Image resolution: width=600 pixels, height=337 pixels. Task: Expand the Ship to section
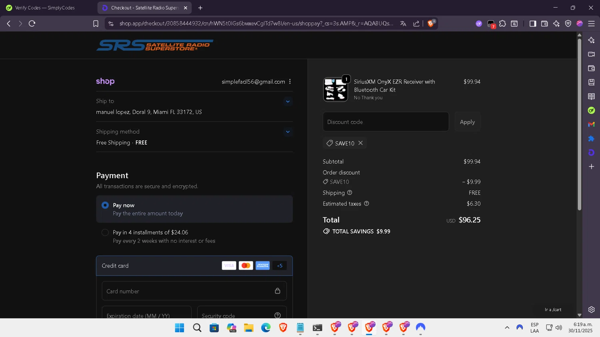(x=288, y=101)
